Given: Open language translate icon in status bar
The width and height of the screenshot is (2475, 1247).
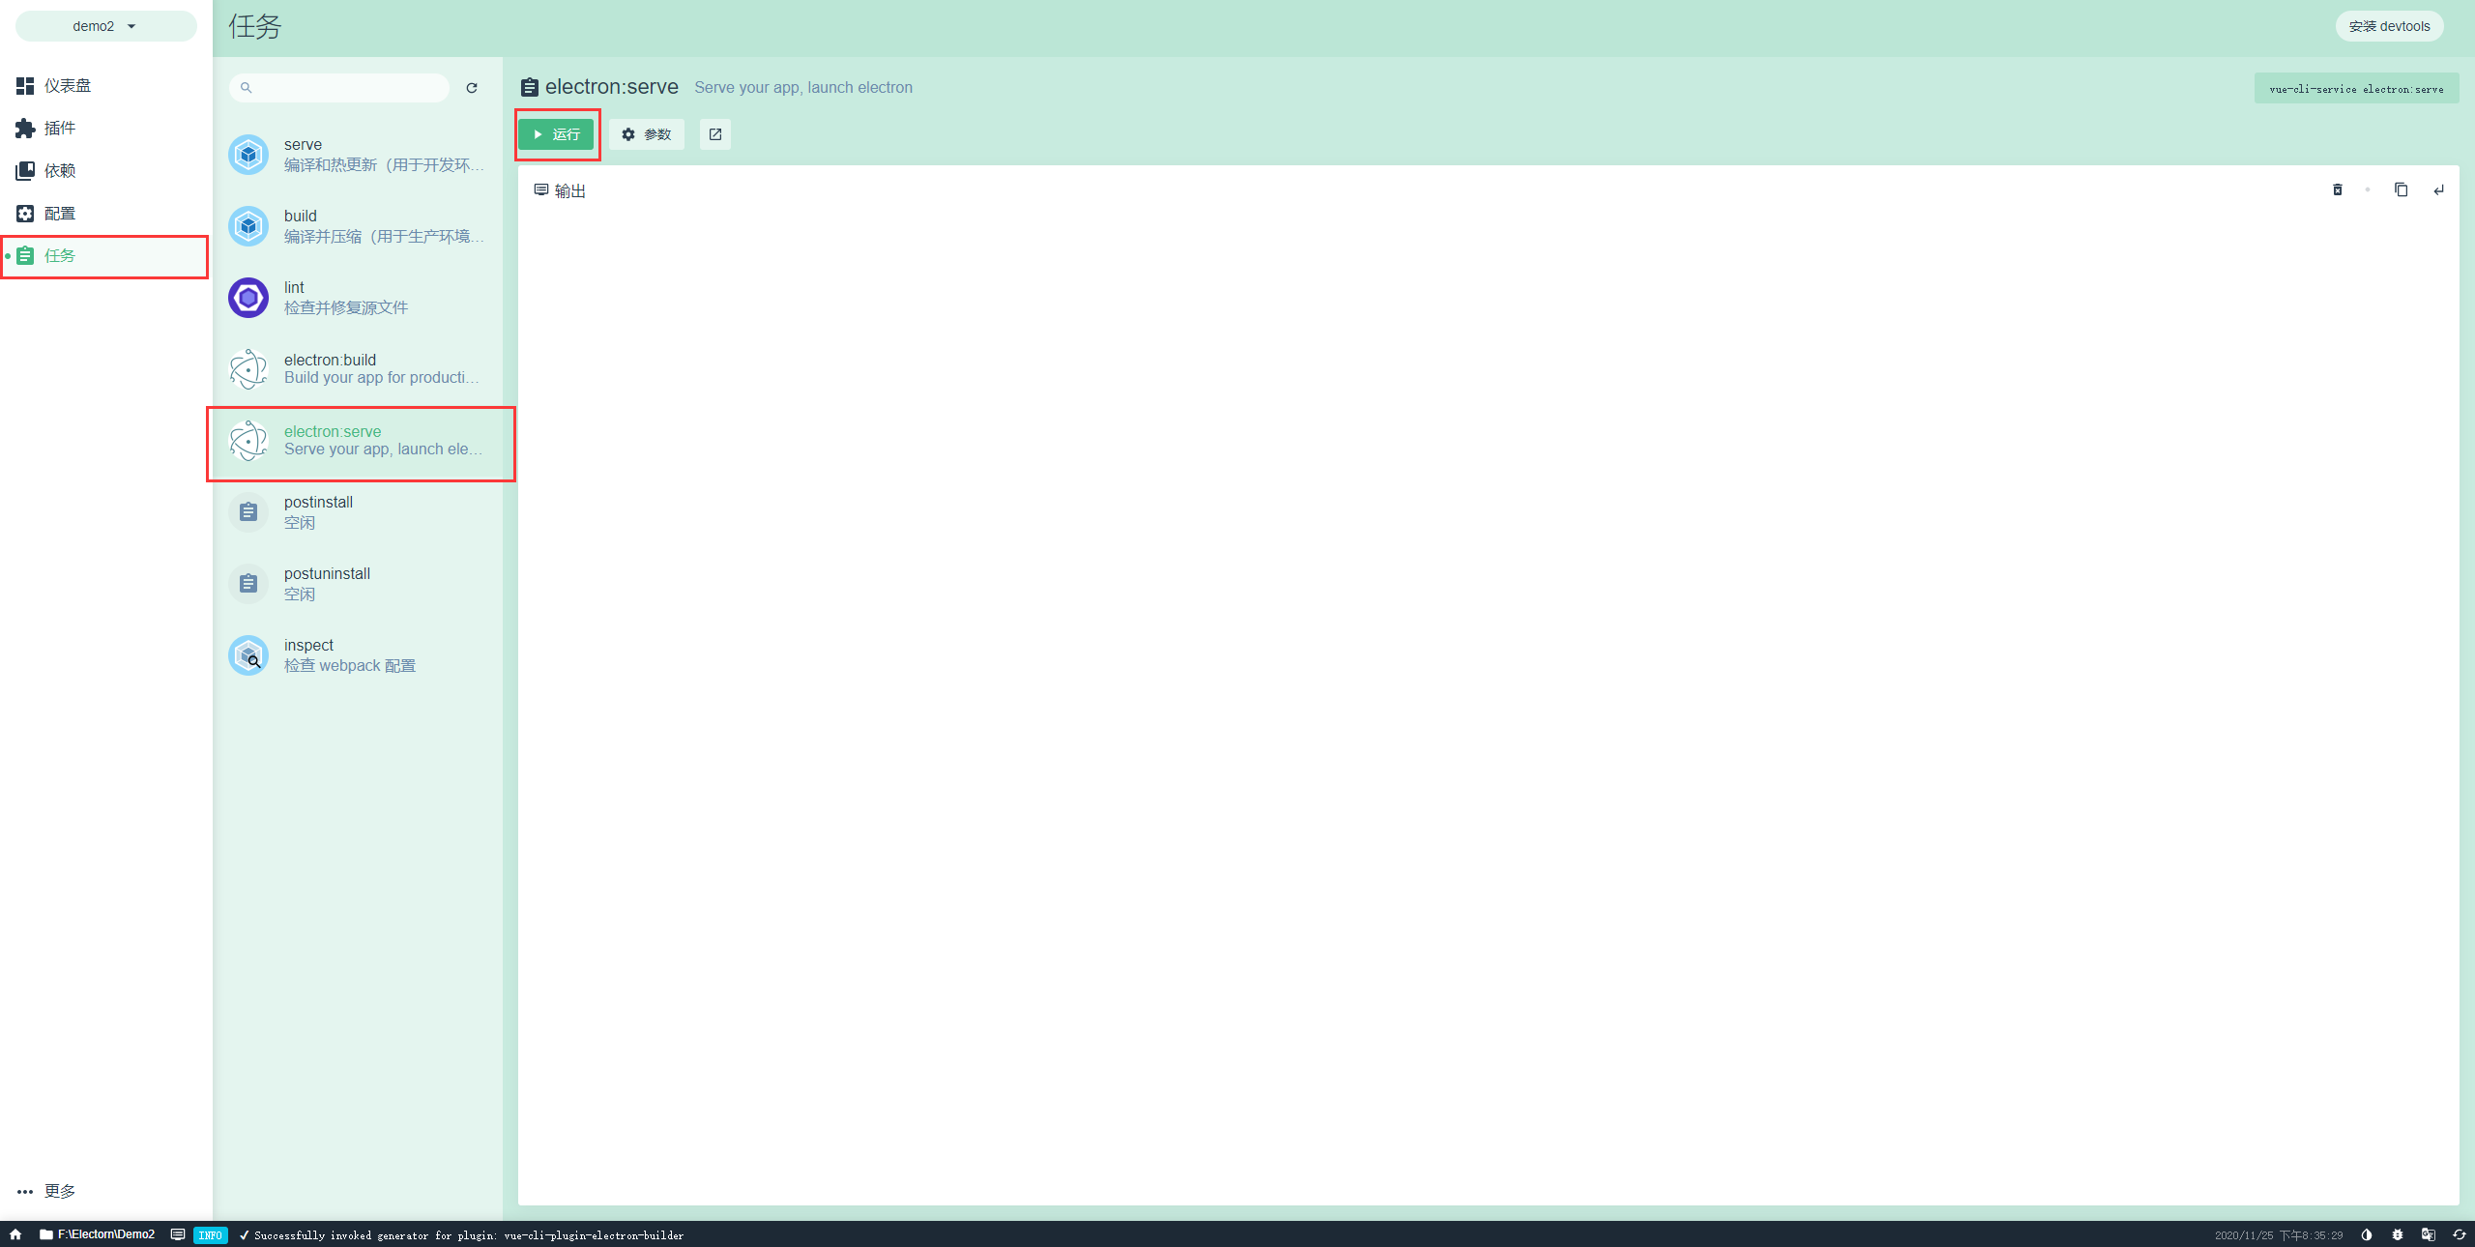Looking at the screenshot, I should (x=2429, y=1234).
